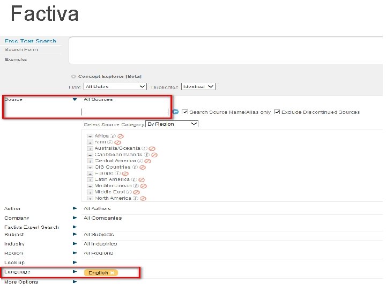
Task: Show info for Mediterranean sources
Action: 136,186
